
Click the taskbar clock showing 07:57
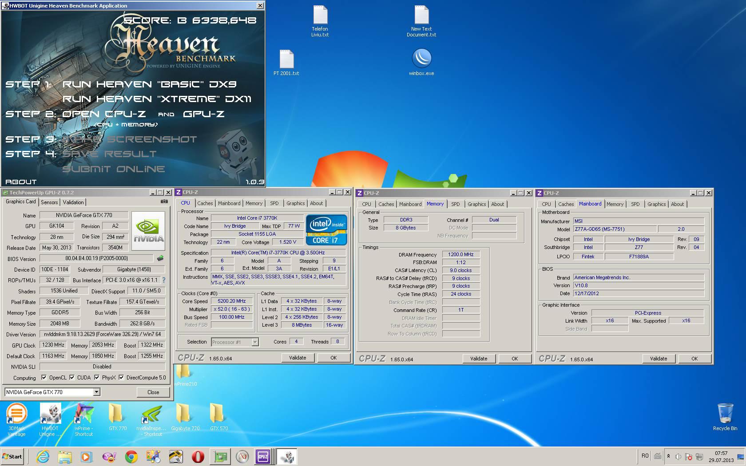coord(721,457)
